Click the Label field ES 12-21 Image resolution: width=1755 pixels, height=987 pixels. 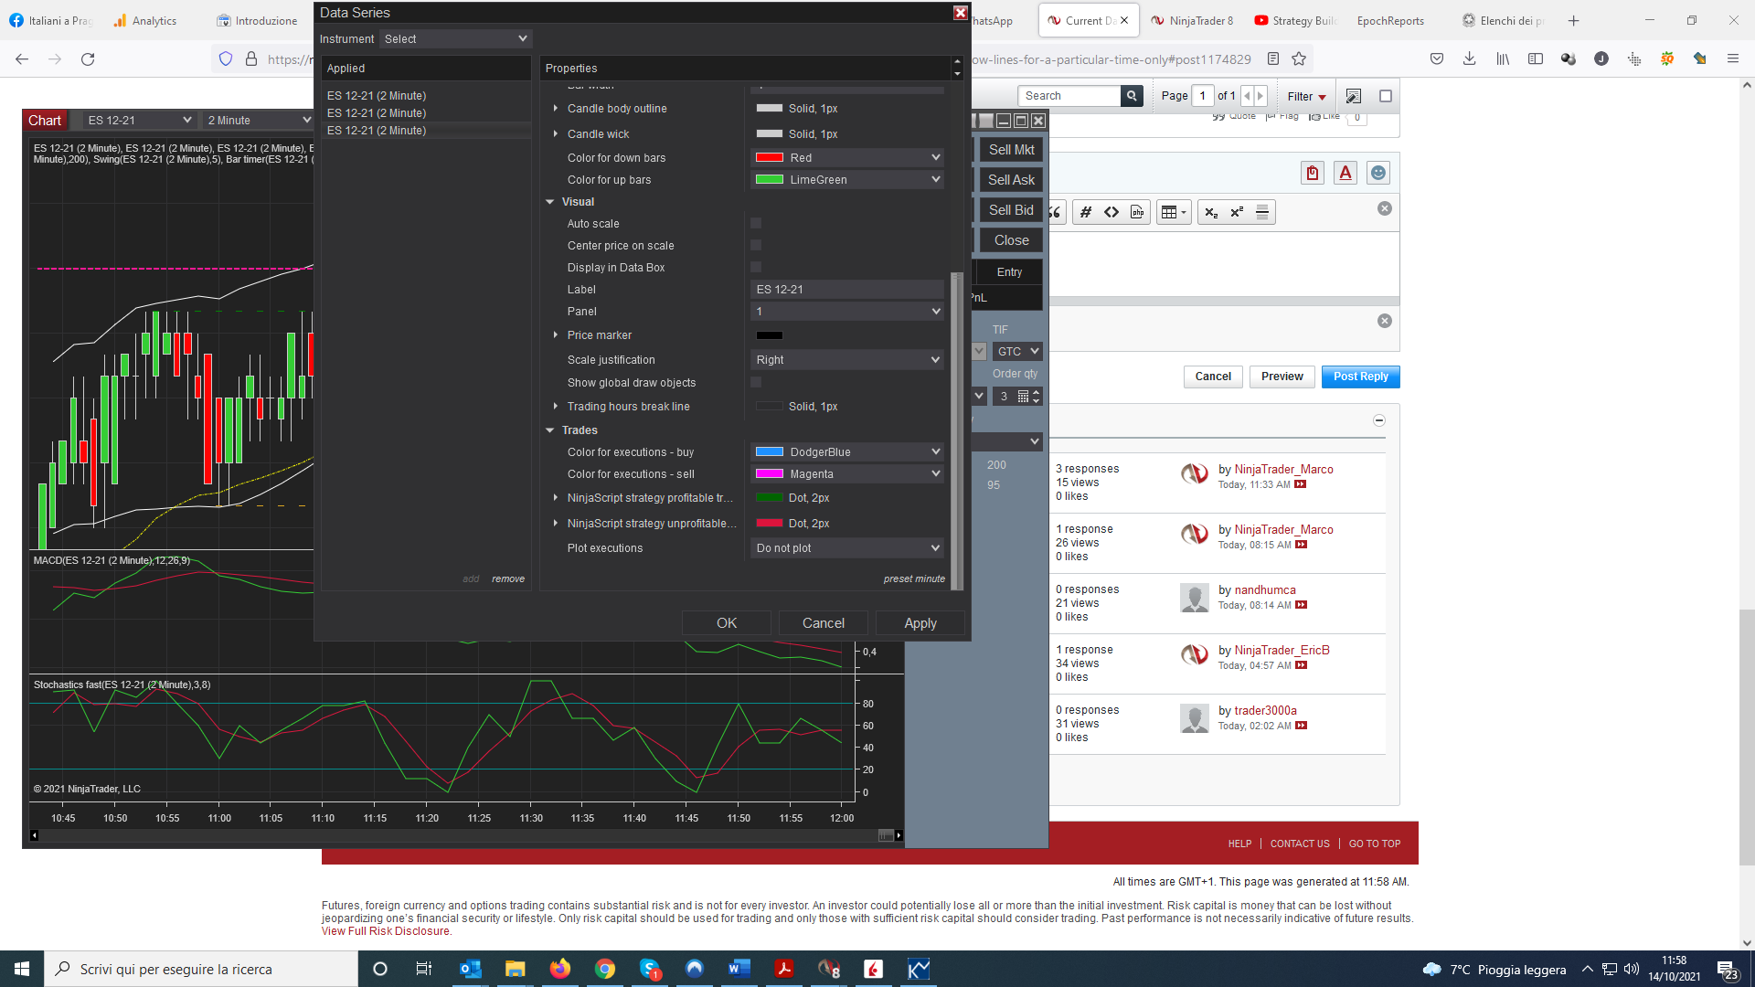(x=846, y=290)
